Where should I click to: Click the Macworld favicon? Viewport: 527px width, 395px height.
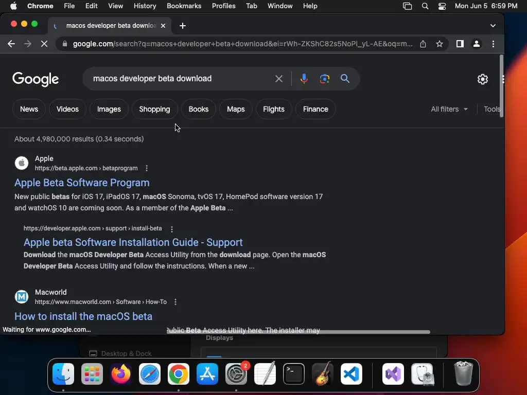[22, 297]
